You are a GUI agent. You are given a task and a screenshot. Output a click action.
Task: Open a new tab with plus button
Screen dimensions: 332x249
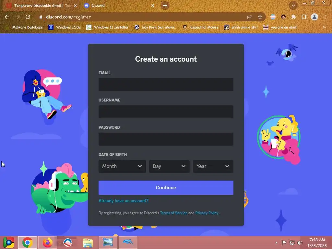coord(165,6)
